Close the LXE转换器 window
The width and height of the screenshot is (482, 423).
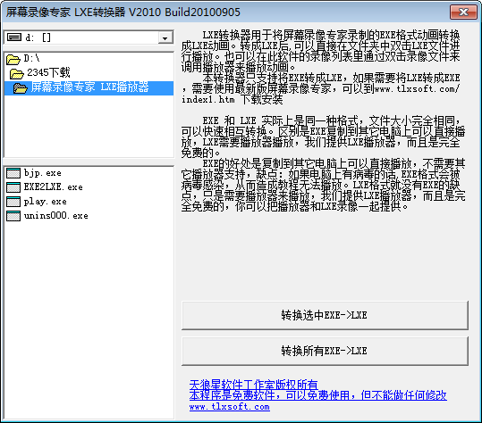[463, 12]
